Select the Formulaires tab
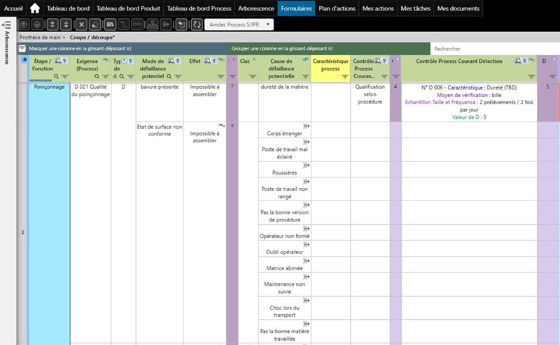Screen dimensions: 560x345 tap(296, 8)
